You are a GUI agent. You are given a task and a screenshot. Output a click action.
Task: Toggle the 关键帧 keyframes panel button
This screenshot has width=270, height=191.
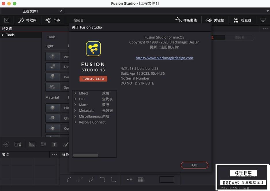pos(215,20)
